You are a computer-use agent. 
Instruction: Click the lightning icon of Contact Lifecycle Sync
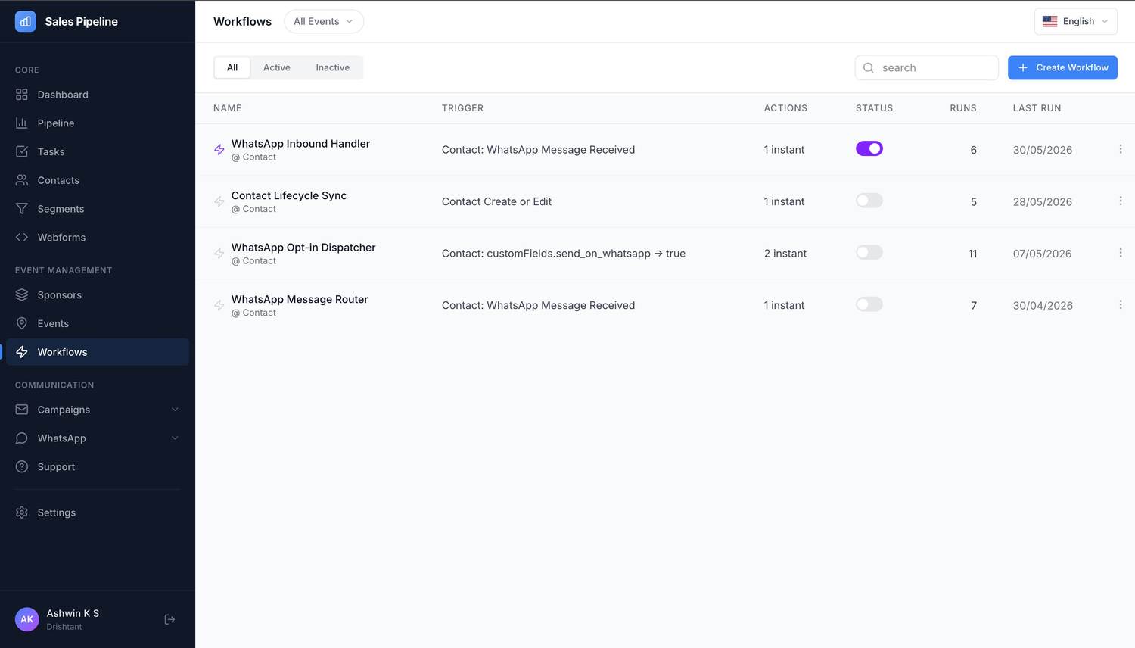pyautogui.click(x=219, y=201)
